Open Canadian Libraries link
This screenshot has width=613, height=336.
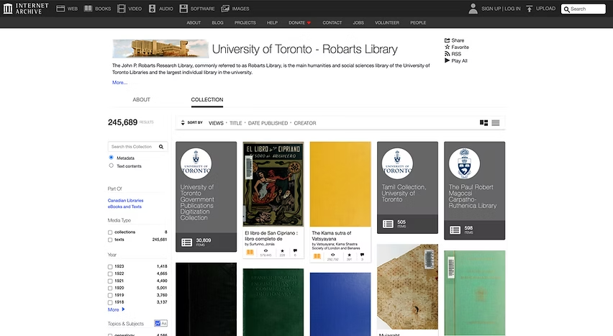click(125, 200)
